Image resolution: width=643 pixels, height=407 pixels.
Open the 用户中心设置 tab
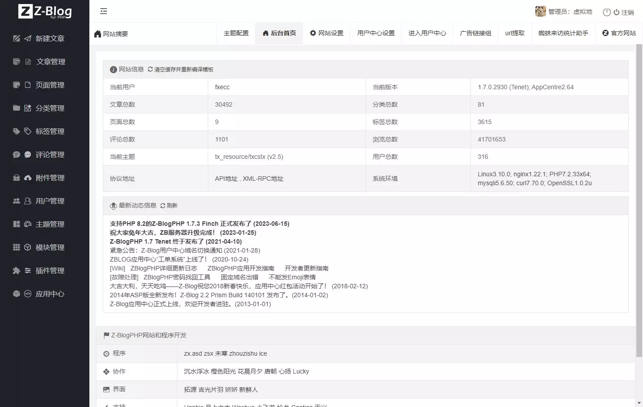376,33
